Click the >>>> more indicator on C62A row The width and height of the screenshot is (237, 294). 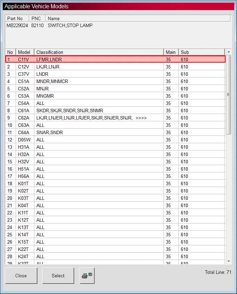[141, 118]
